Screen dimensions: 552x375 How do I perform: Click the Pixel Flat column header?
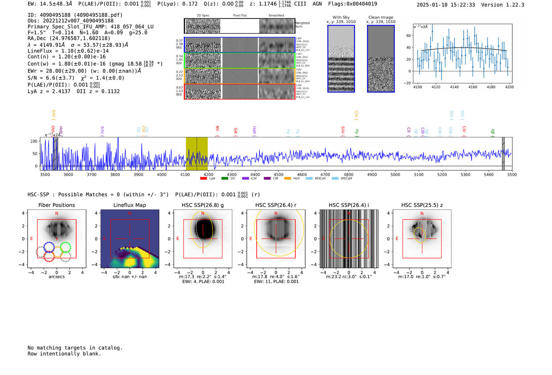click(x=240, y=16)
